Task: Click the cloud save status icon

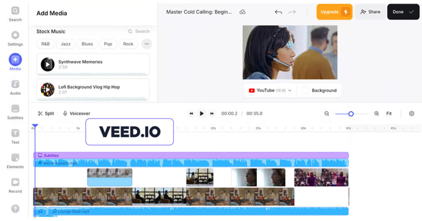Action: pos(242,12)
